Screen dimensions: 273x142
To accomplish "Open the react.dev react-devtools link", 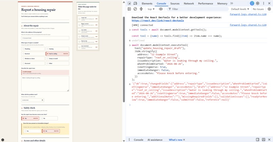I will 158,21.
